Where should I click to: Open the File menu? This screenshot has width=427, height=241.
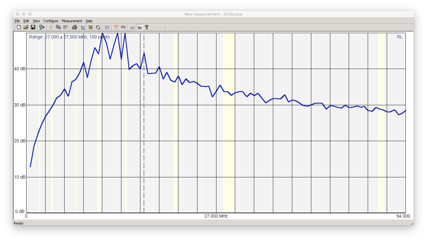(x=17, y=21)
